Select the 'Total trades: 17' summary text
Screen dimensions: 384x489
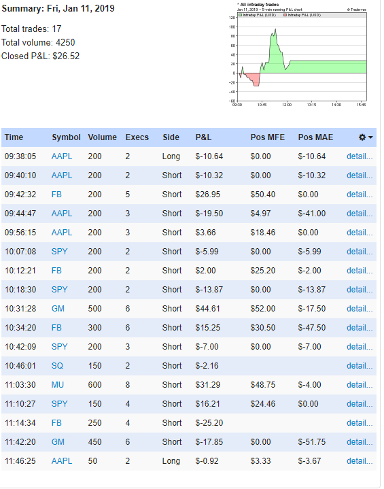tap(31, 29)
